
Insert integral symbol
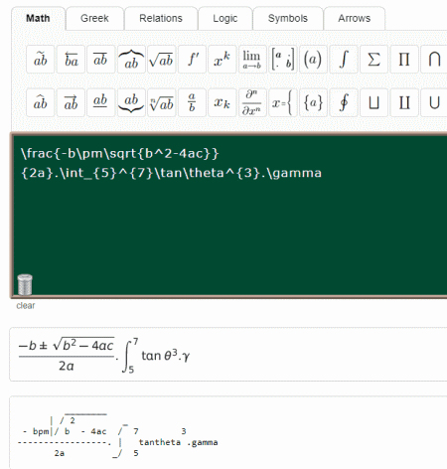[344, 60]
